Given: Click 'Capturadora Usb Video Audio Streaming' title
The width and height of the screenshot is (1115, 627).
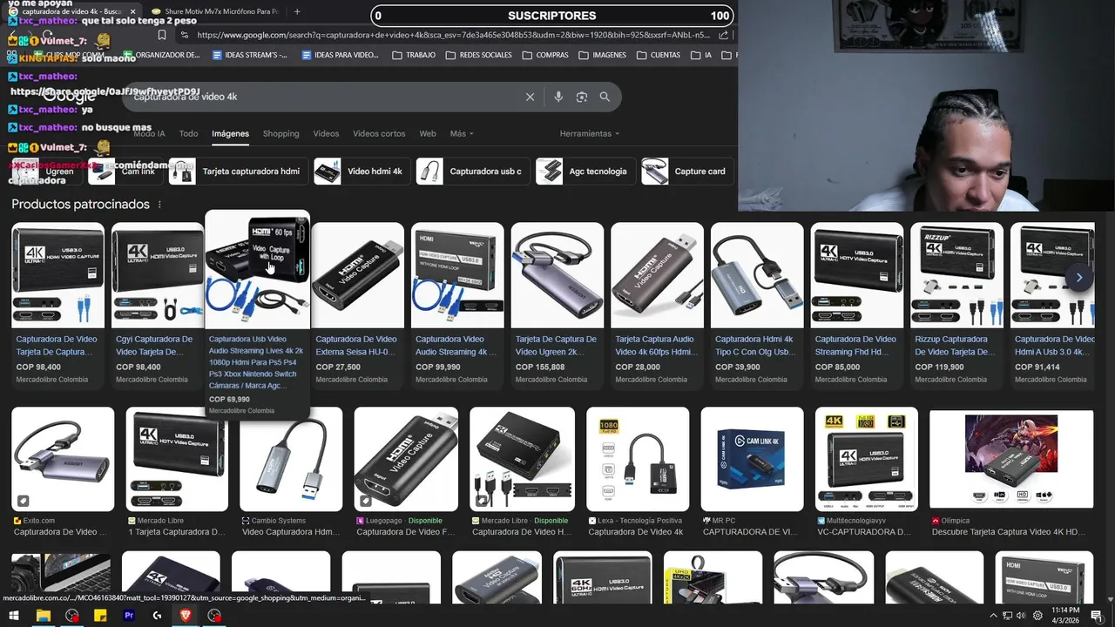Looking at the screenshot, I should [256, 362].
